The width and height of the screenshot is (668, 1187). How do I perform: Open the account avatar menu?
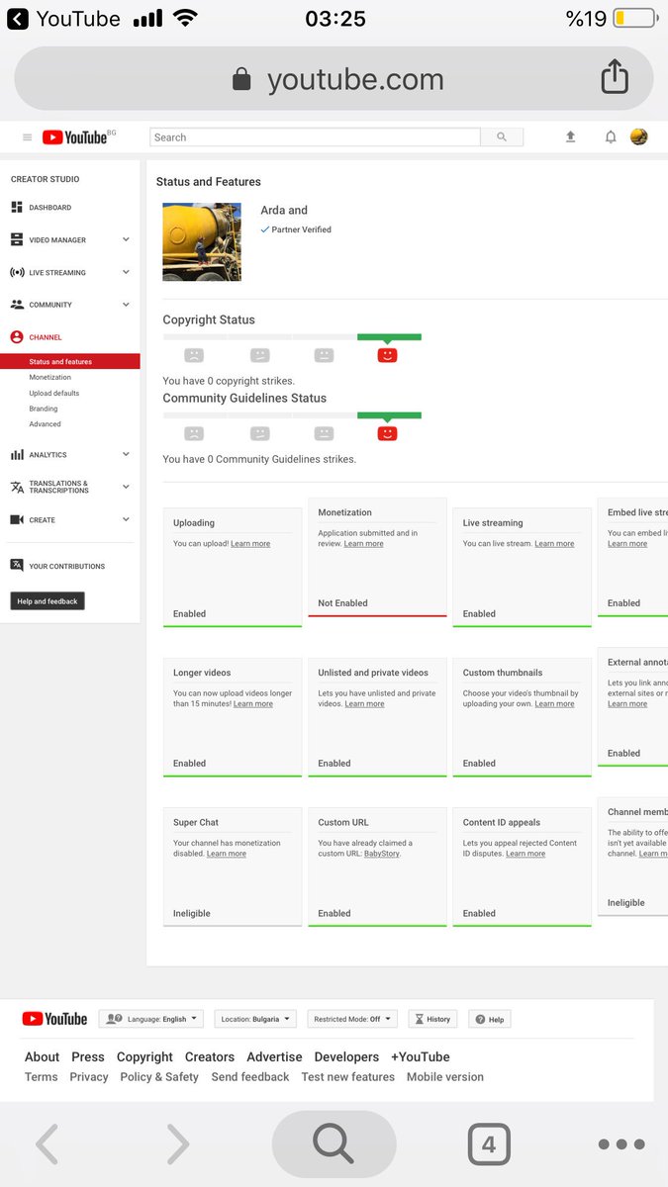tap(639, 137)
